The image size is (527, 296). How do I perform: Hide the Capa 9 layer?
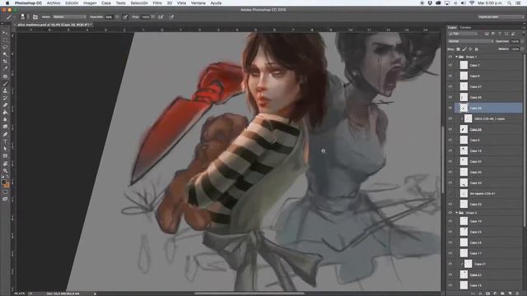tap(450, 140)
